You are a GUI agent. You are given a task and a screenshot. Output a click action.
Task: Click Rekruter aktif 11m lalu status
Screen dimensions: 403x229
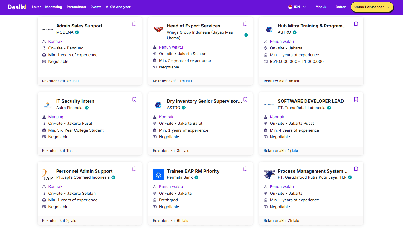pos(172,81)
